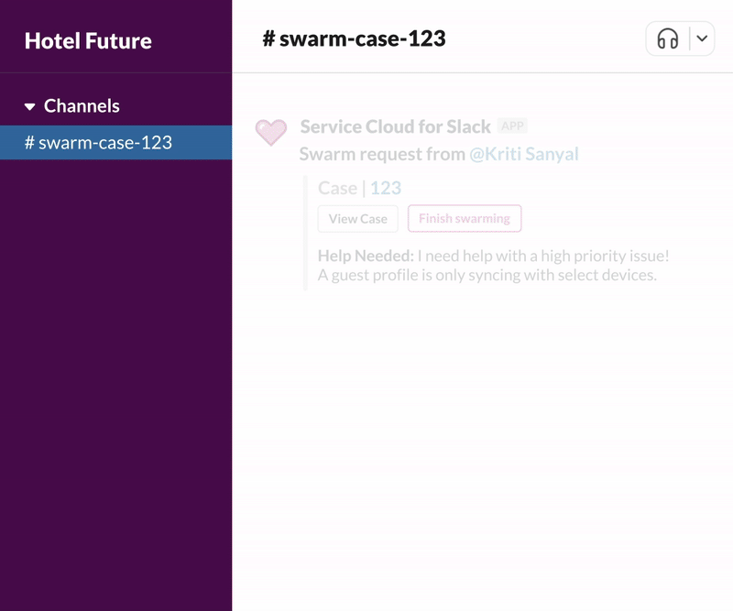
Task: Click the APP badge beside Service Cloud
Action: coord(512,126)
